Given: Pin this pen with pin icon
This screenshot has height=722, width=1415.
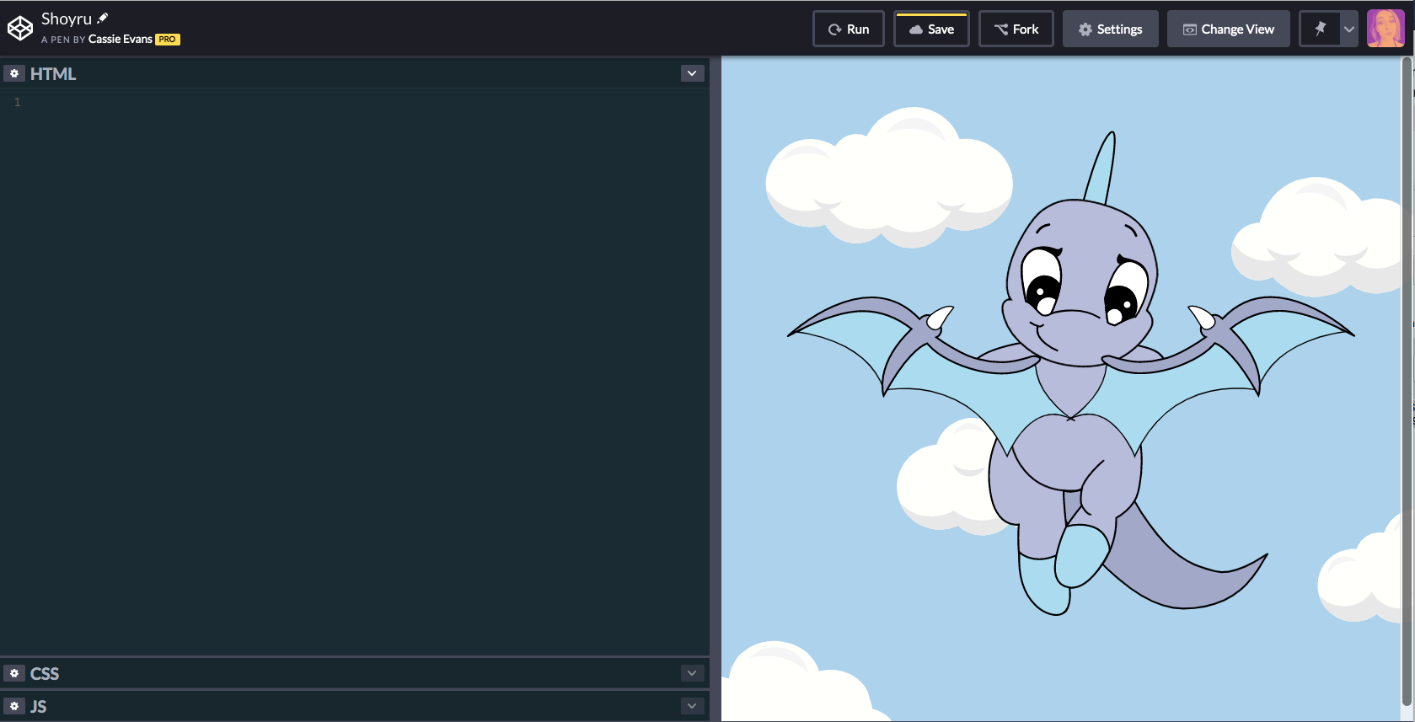Looking at the screenshot, I should 1320,29.
